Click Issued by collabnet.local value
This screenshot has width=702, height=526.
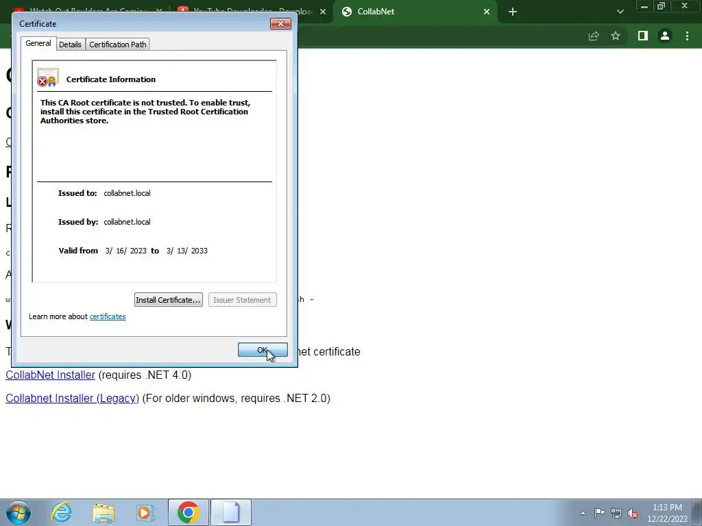pyautogui.click(x=127, y=222)
